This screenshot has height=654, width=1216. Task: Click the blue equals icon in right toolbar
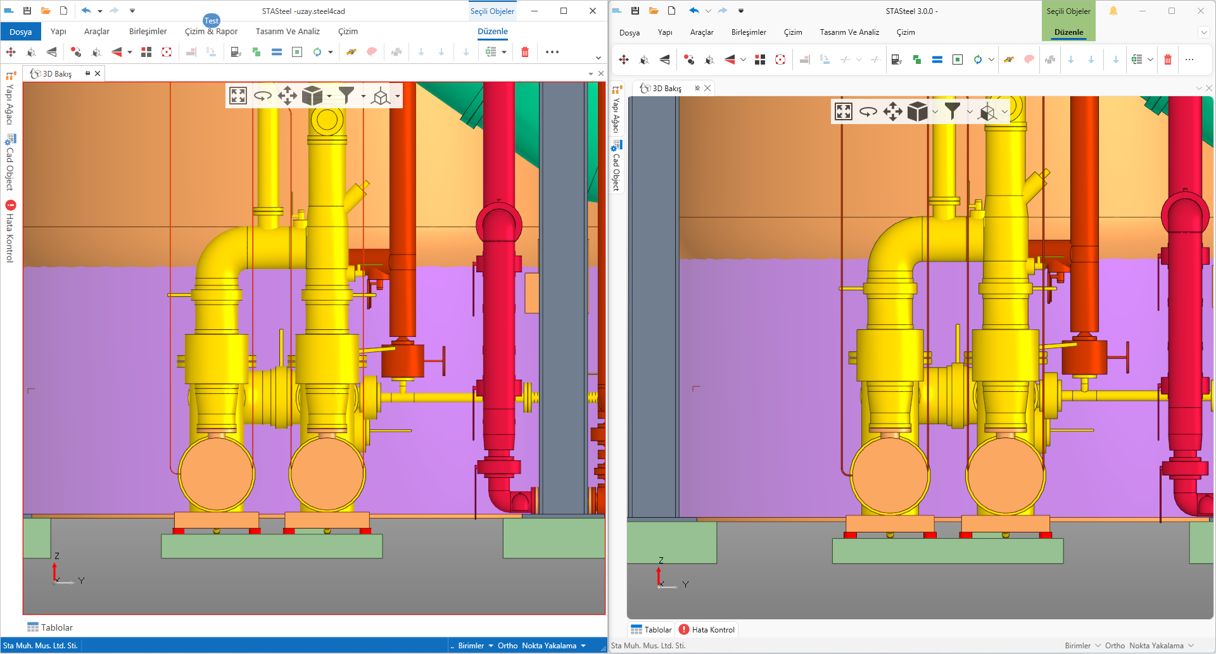coord(937,60)
